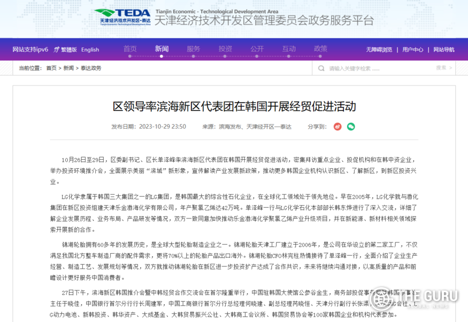Click the article headline about 滨海新区代表团
The width and height of the screenshot is (468, 322).
(234, 106)
